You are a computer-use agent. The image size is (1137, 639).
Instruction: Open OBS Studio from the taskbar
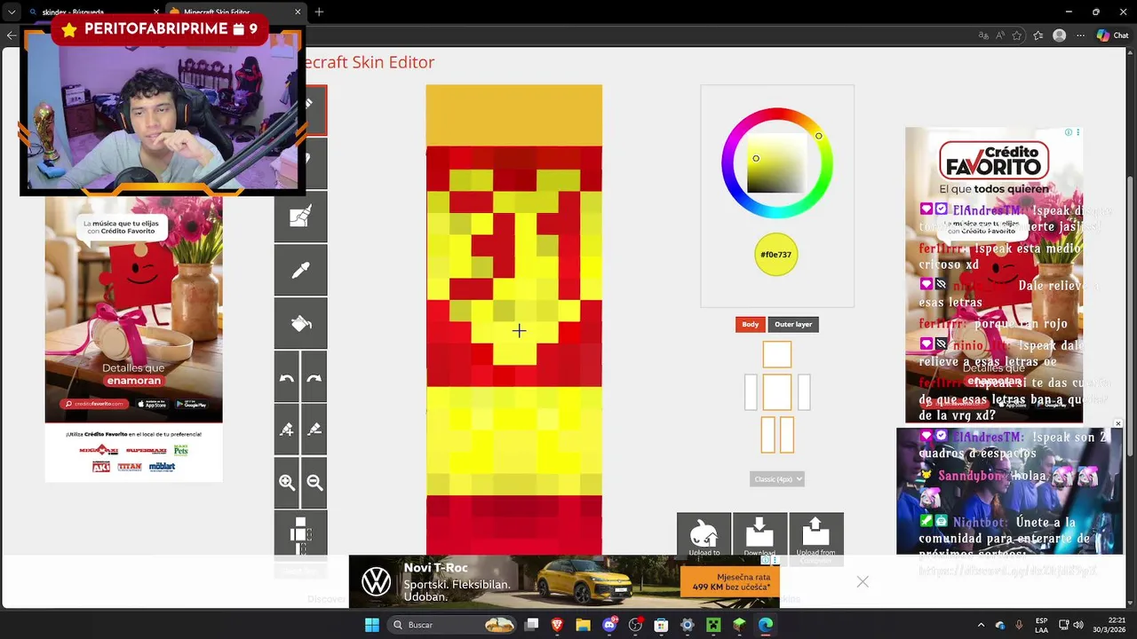(635, 625)
